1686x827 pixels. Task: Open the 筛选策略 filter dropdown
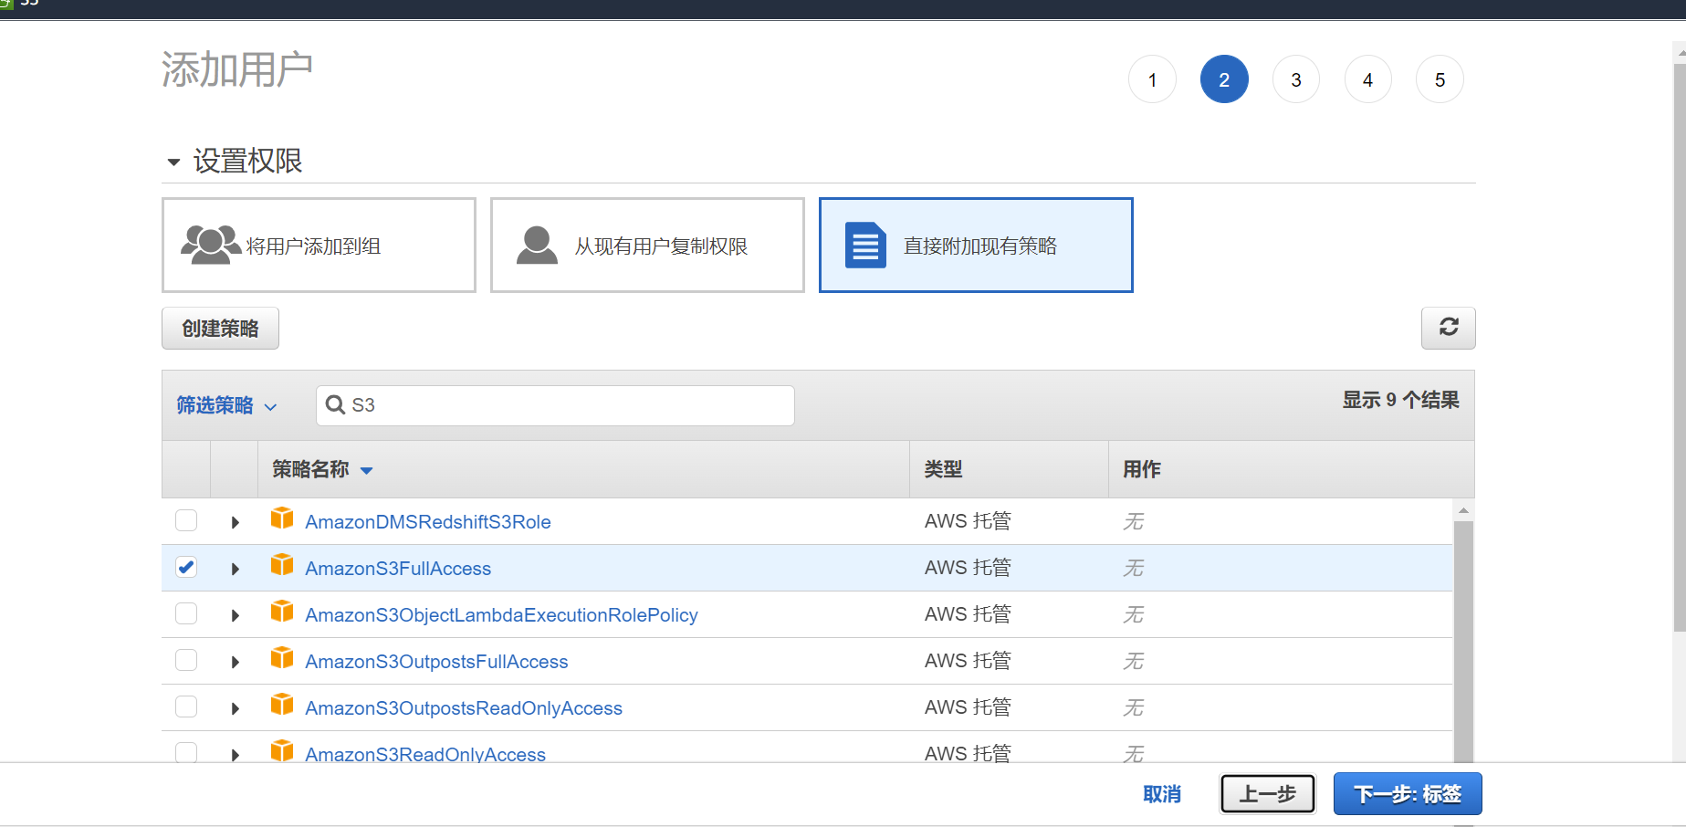[x=226, y=405]
